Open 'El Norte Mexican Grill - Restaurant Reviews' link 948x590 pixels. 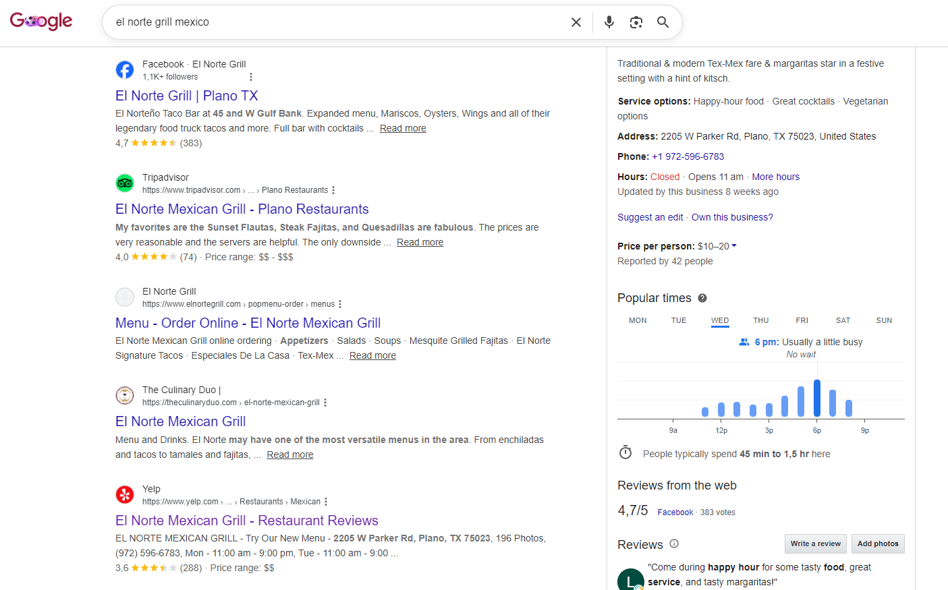pos(247,521)
